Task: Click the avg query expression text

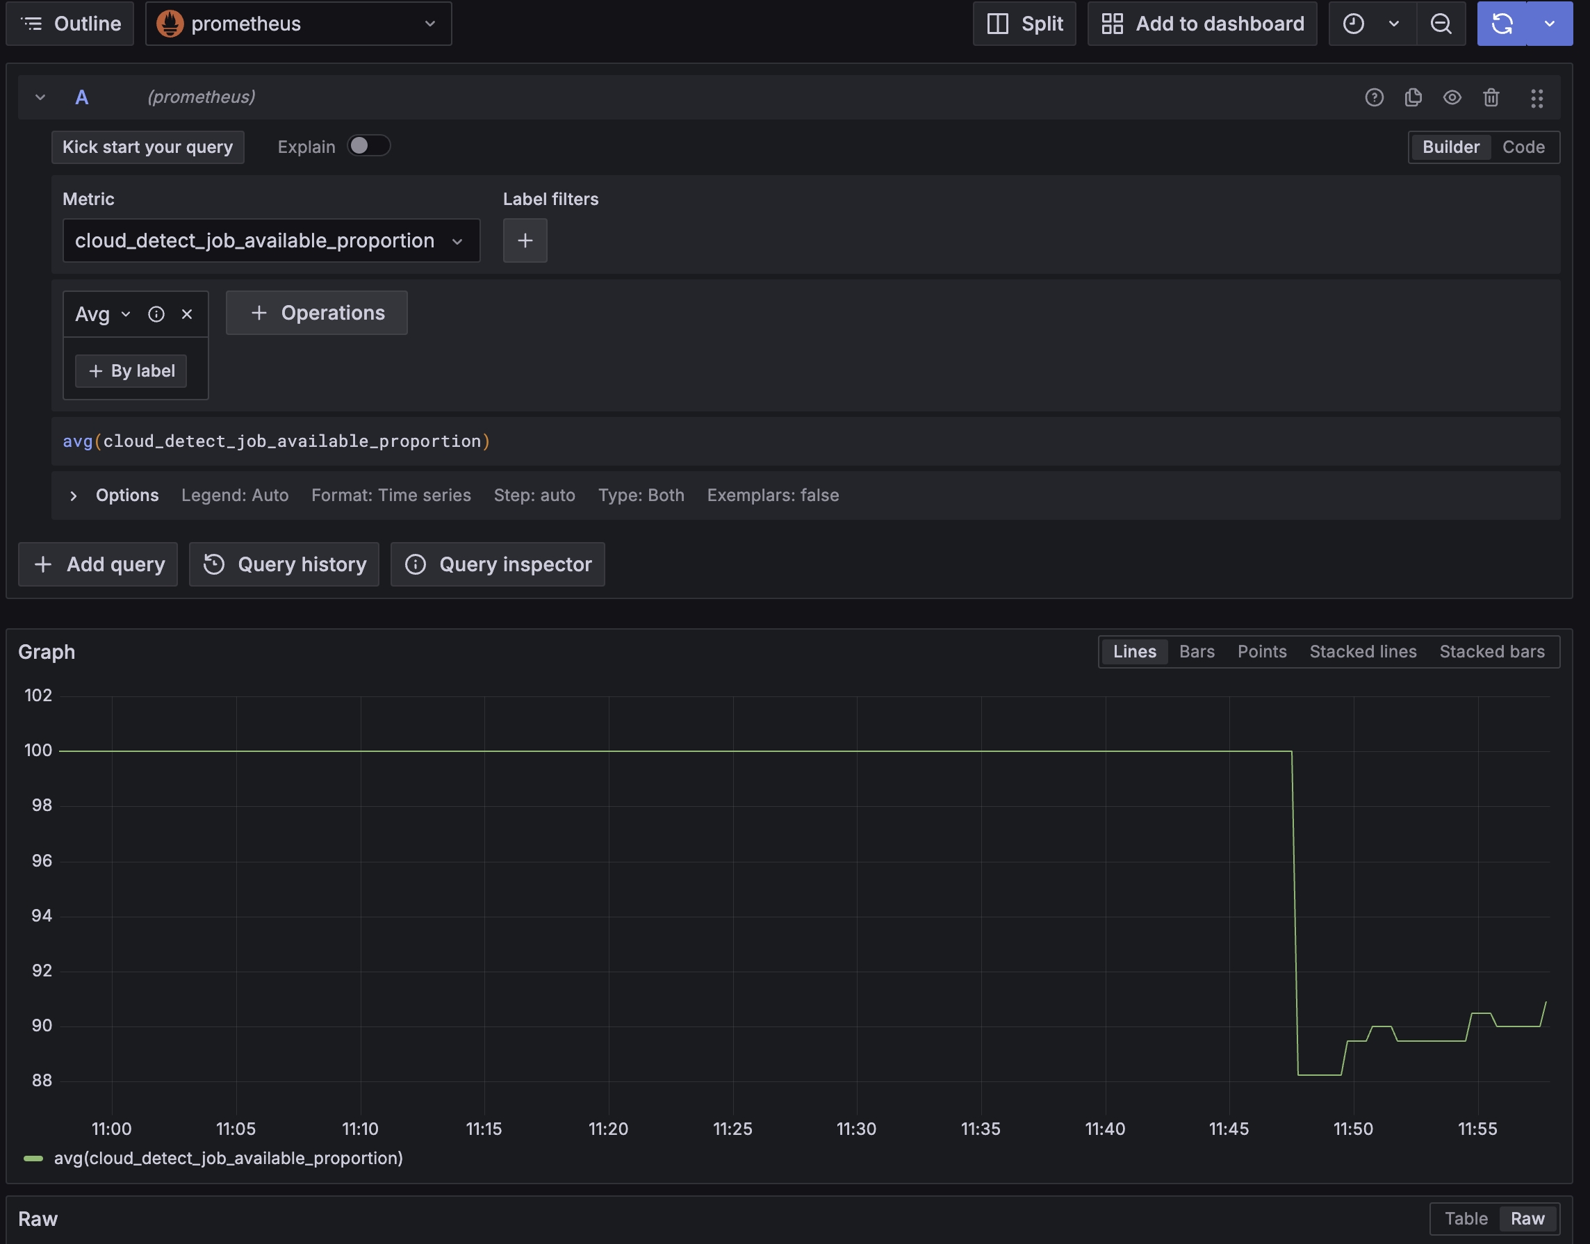Action: [x=277, y=441]
